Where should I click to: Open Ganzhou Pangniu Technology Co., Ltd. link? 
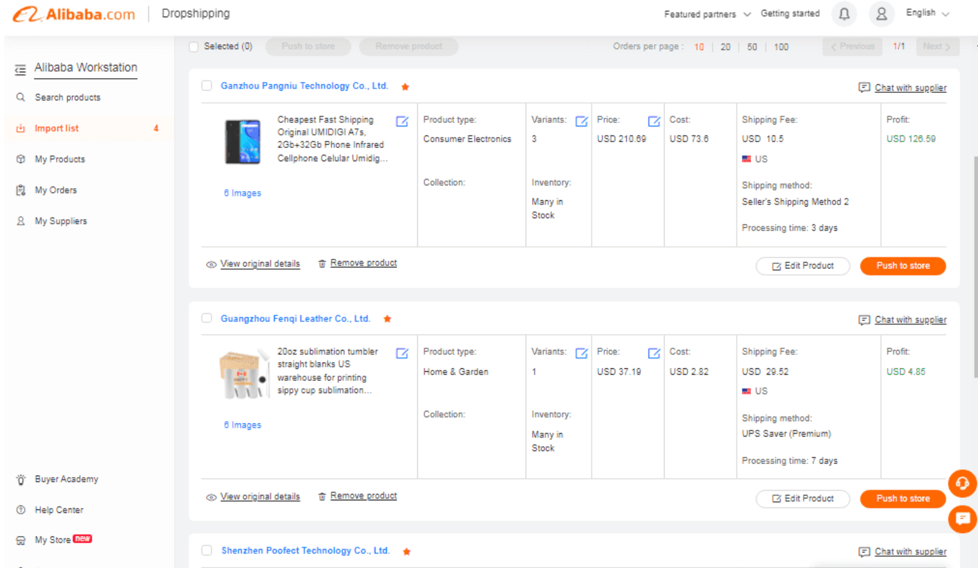pyautogui.click(x=304, y=86)
